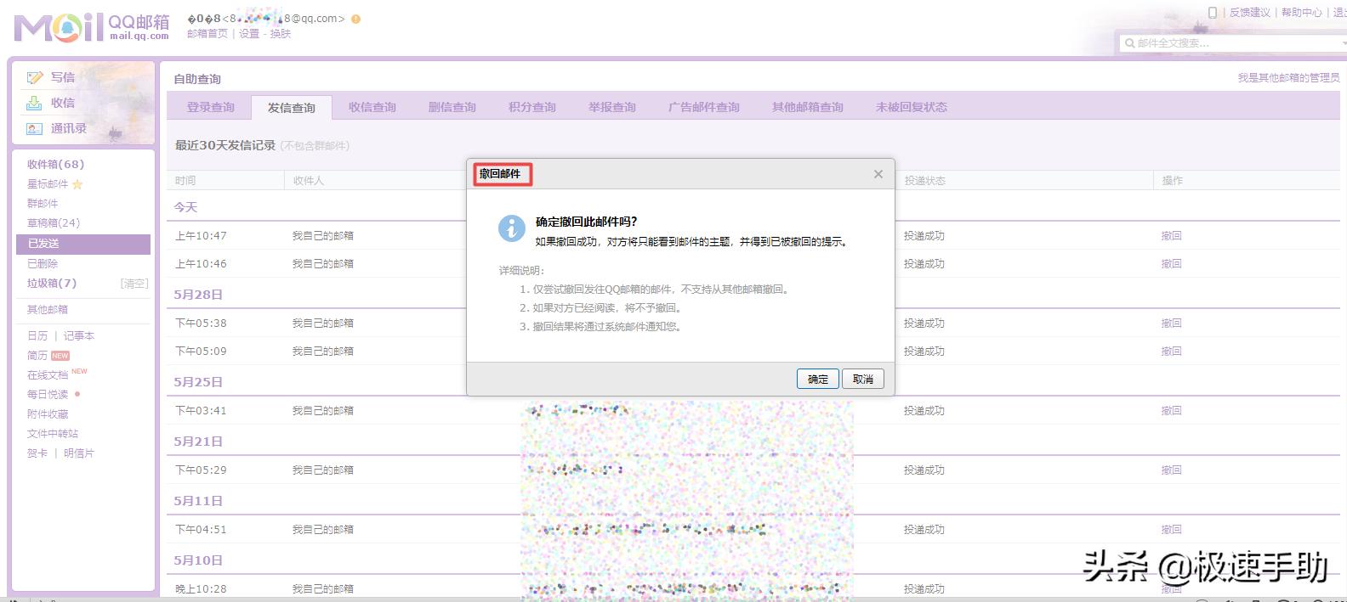Open 附件收藏 in the sidebar
The image size is (1347, 602).
[x=48, y=414]
